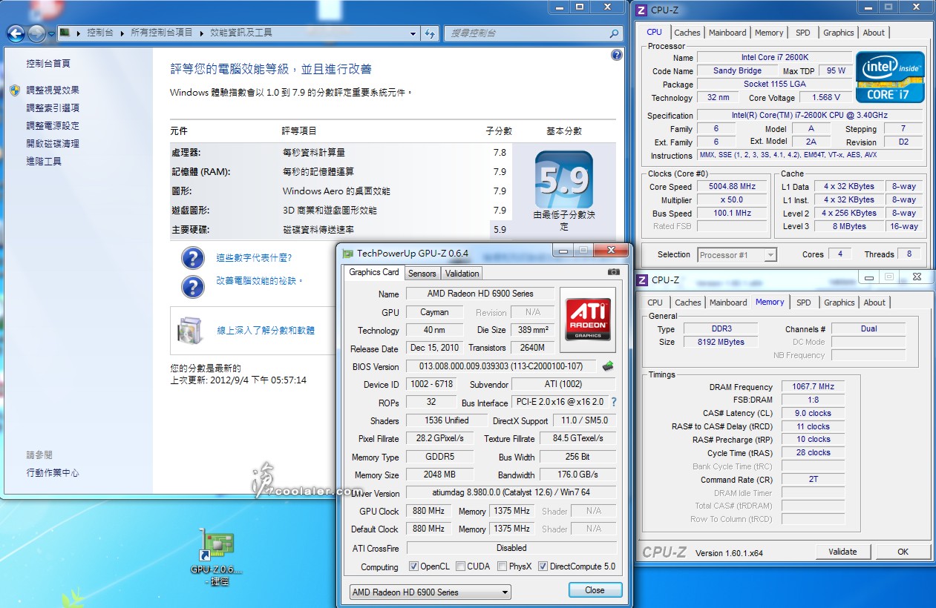Expand the chevron after 控制台 in the breadcrumb
936x608 pixels.
pos(123,33)
